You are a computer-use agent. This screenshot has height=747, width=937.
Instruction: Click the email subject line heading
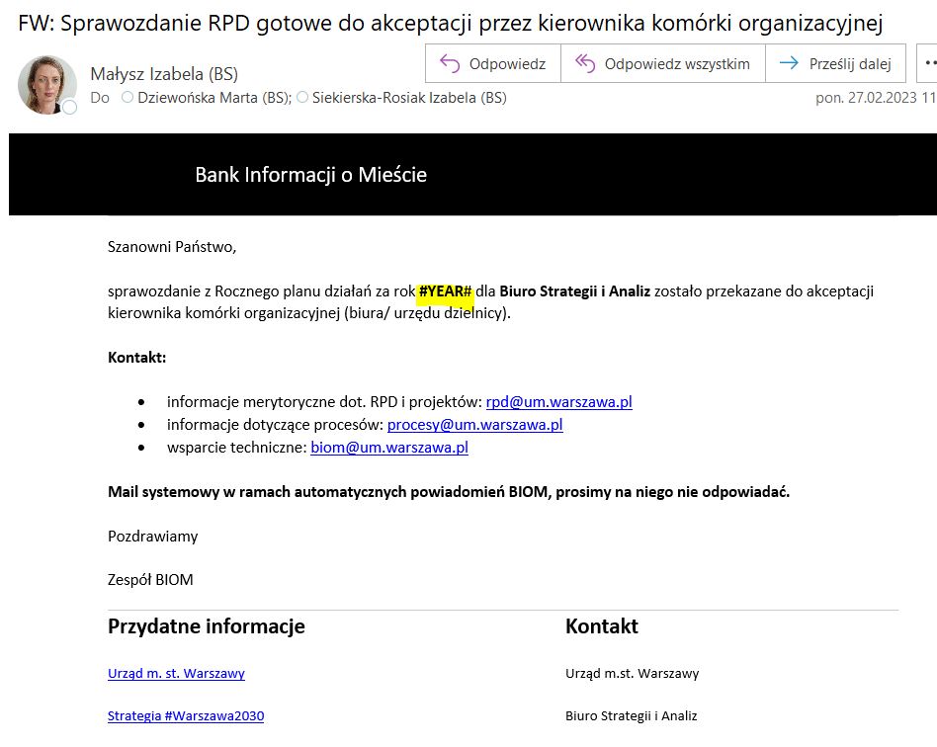coord(450,23)
